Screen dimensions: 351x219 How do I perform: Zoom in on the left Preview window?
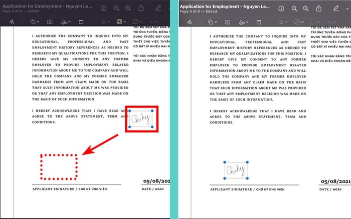128,8
